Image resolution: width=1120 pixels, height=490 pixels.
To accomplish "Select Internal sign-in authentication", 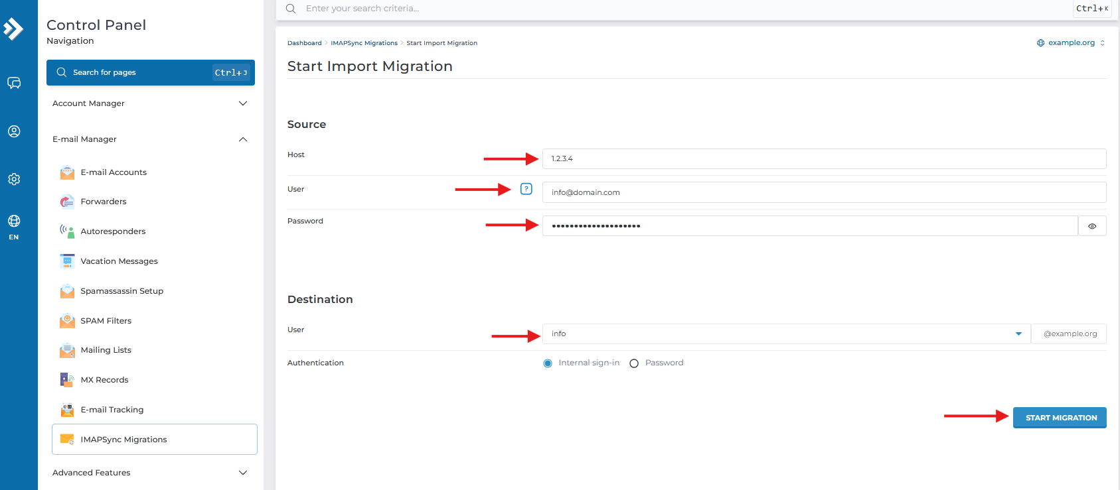I will point(548,363).
